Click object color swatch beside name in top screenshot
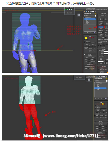This screenshot has height=141, width=109. coord(96,14)
